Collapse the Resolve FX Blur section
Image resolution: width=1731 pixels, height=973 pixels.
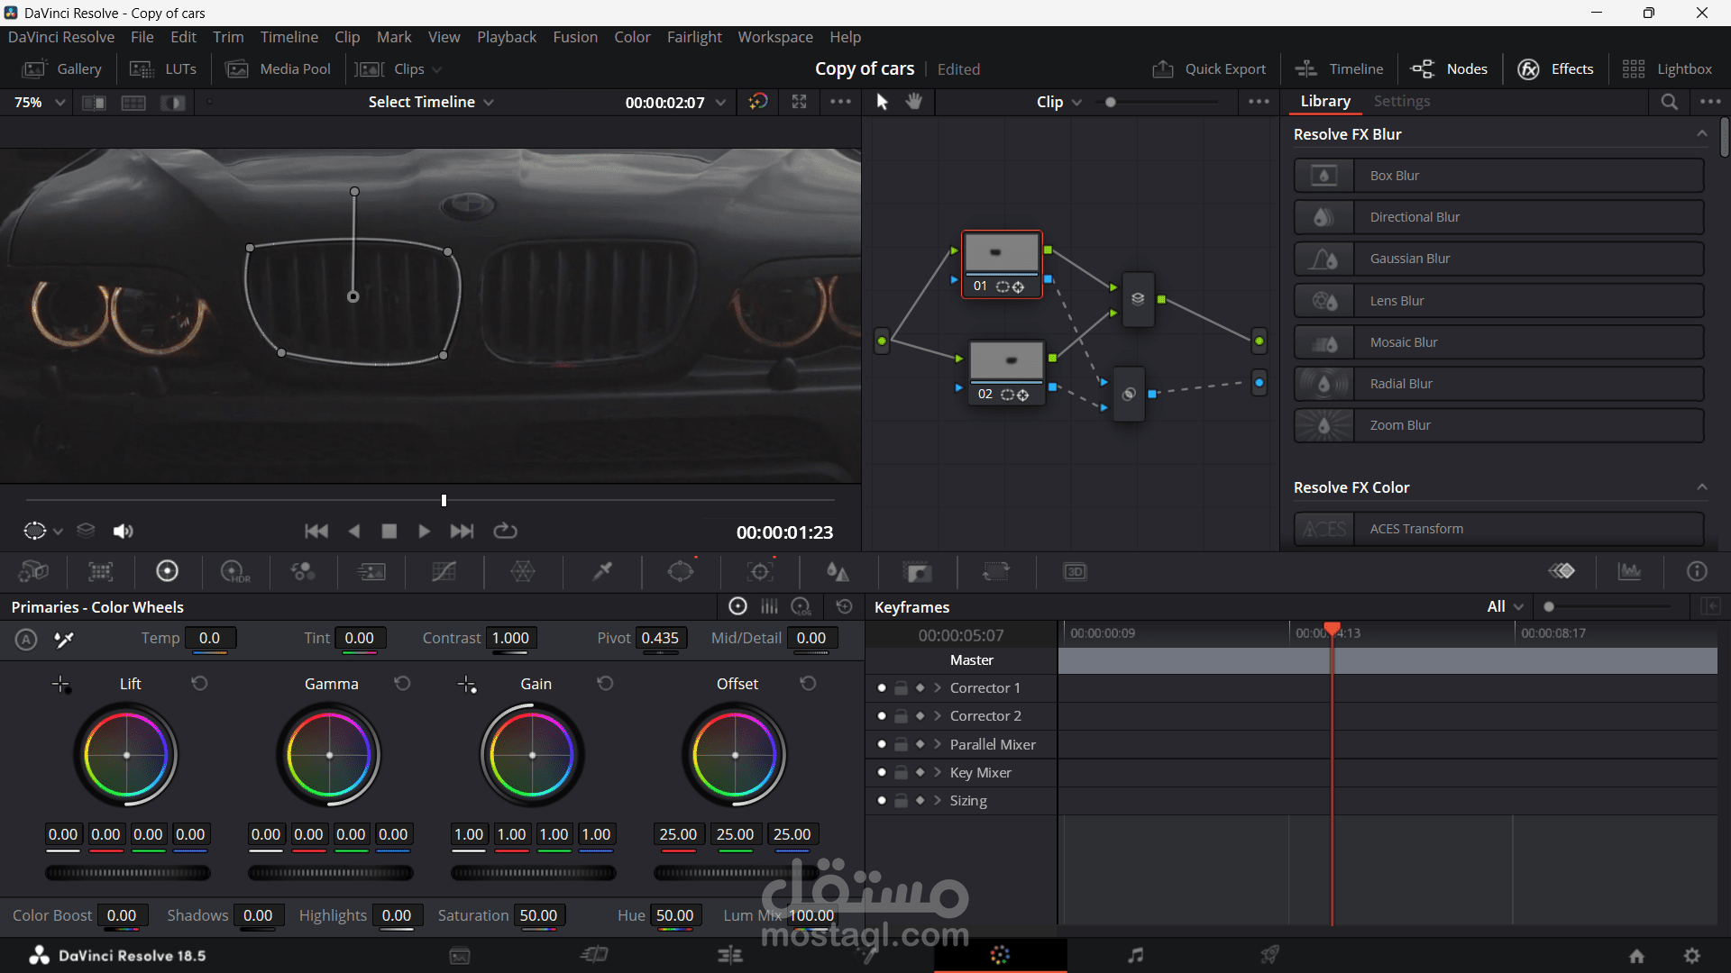pyautogui.click(x=1701, y=134)
